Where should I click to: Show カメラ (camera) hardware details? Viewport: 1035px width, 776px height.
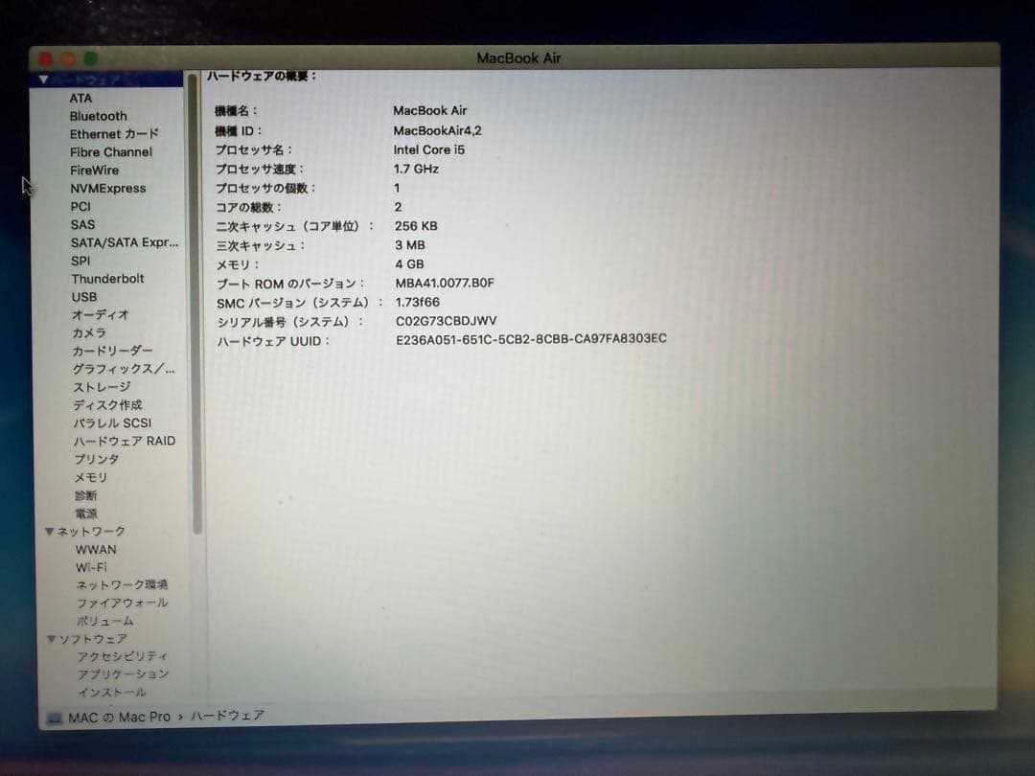click(90, 332)
